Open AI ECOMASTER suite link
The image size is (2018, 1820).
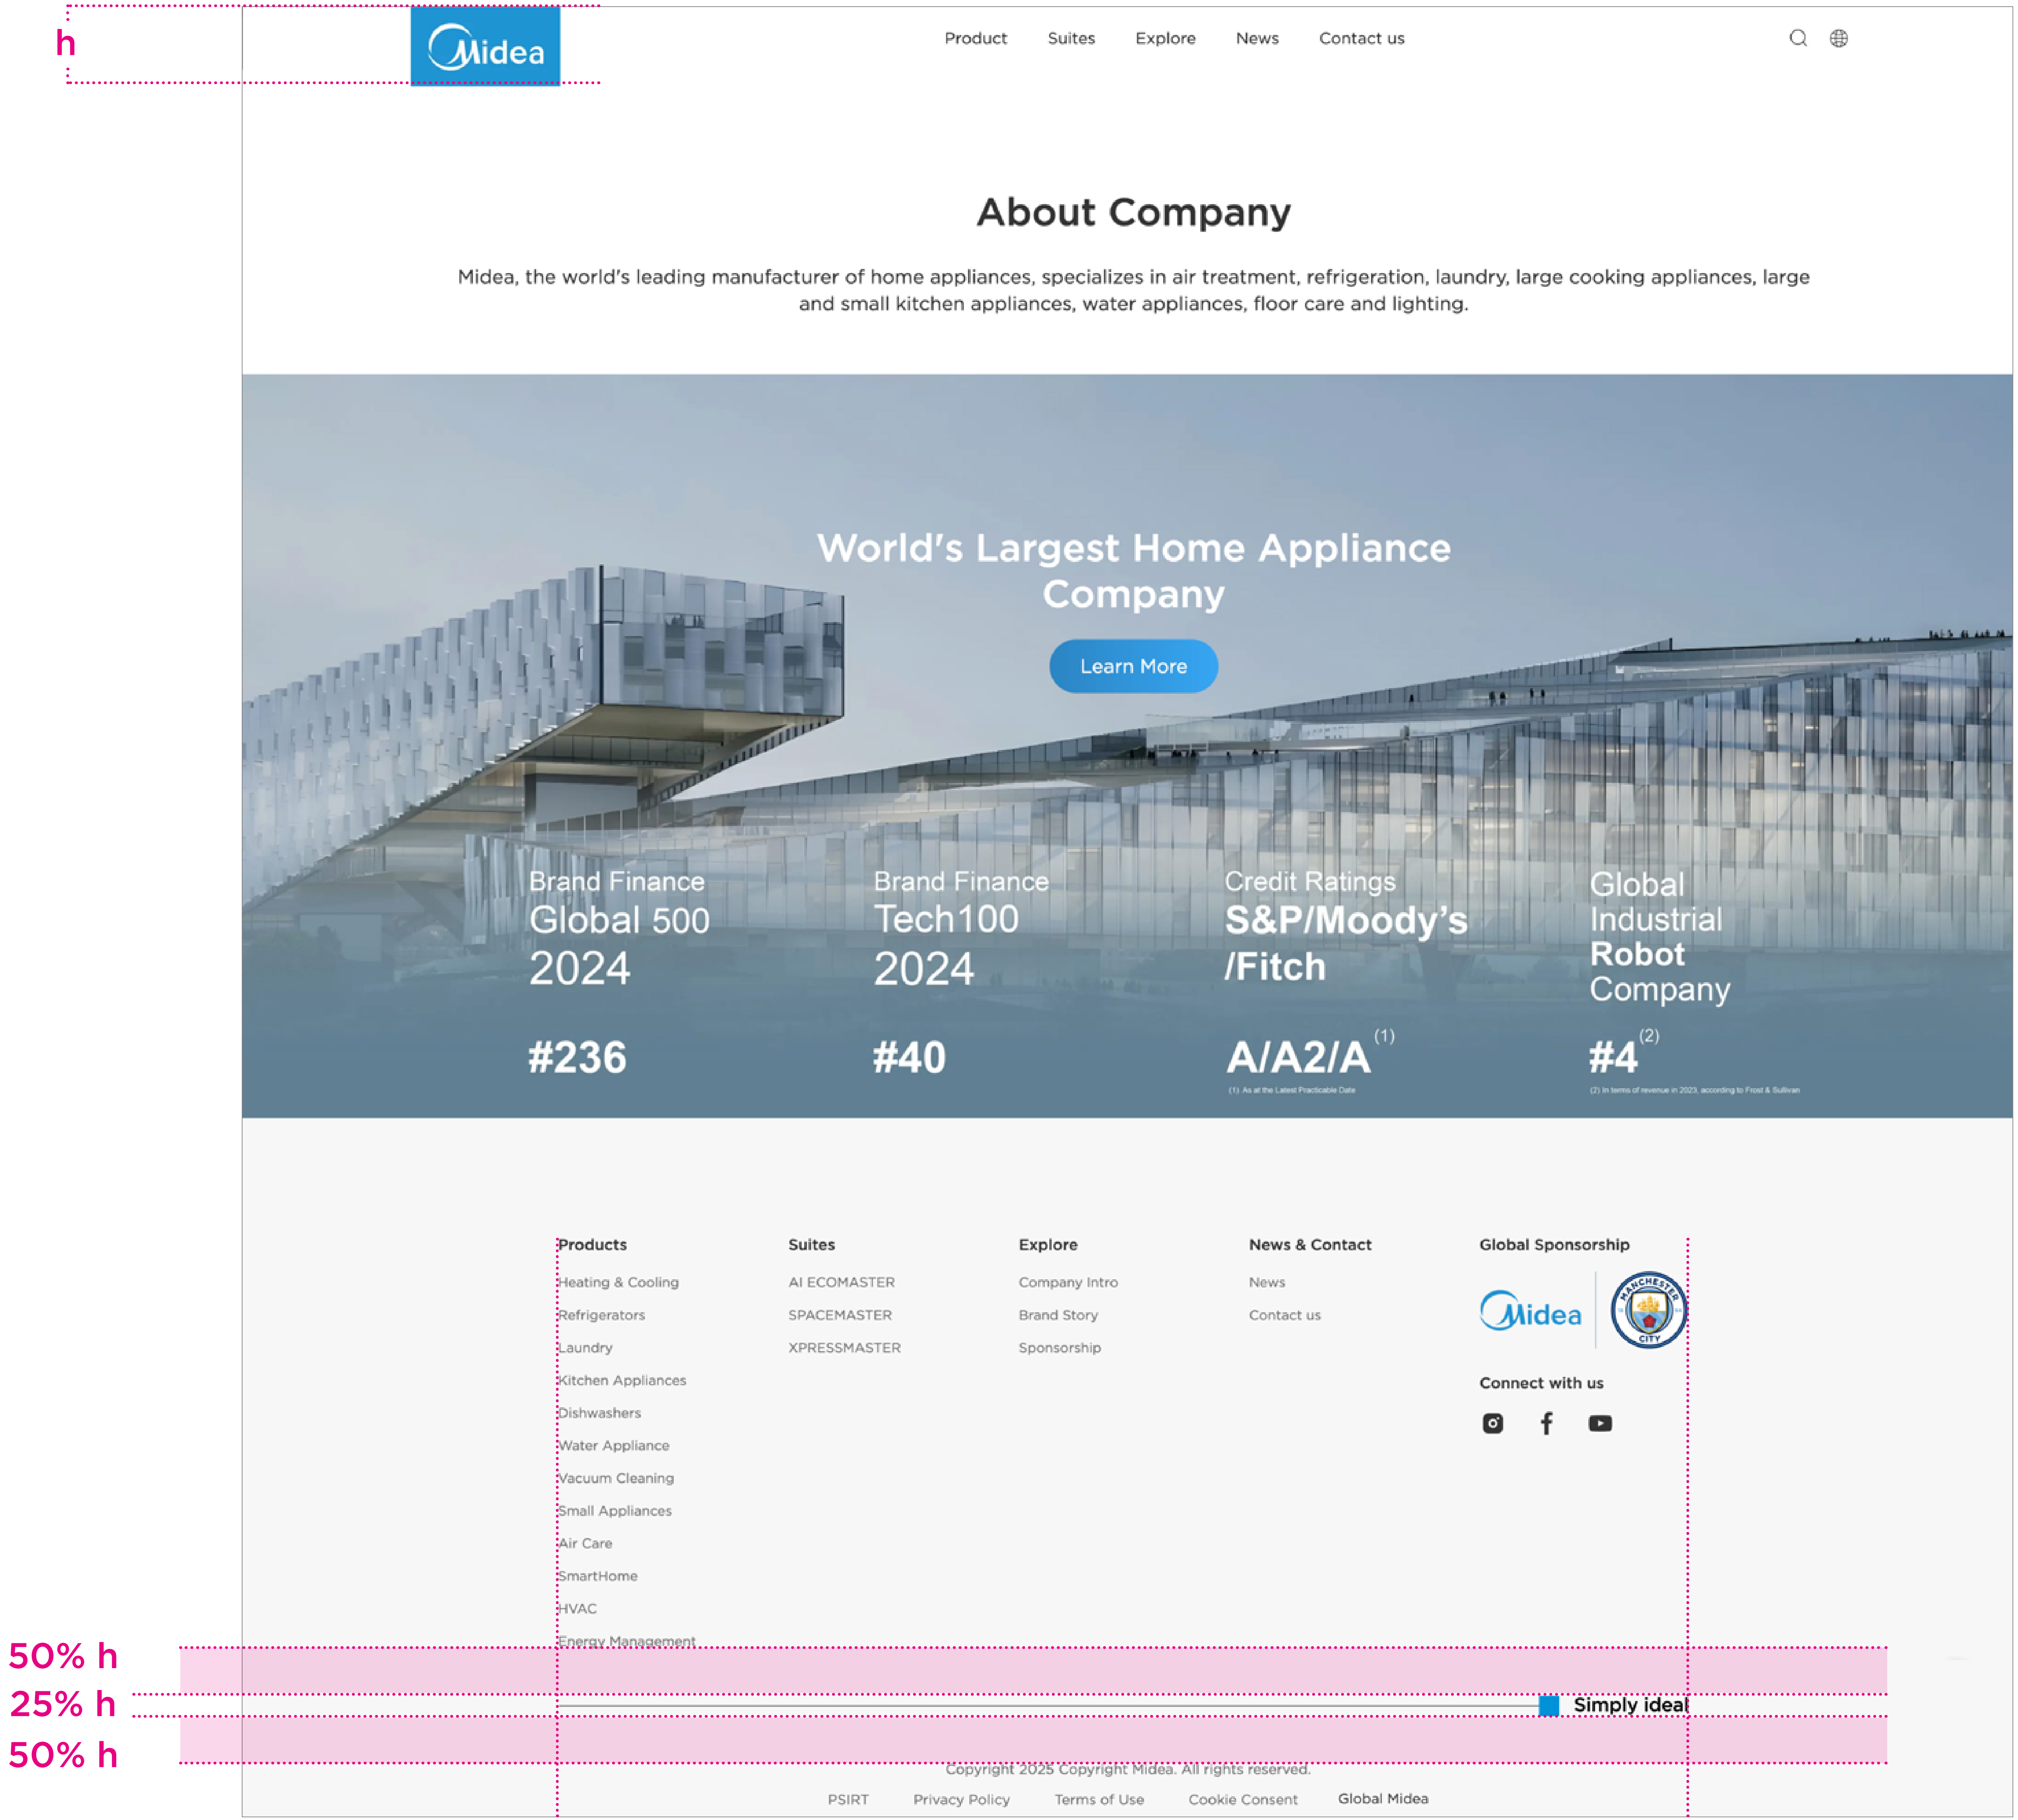click(841, 1282)
